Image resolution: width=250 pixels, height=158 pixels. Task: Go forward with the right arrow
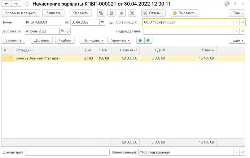pyautogui.click(x=16, y=4)
